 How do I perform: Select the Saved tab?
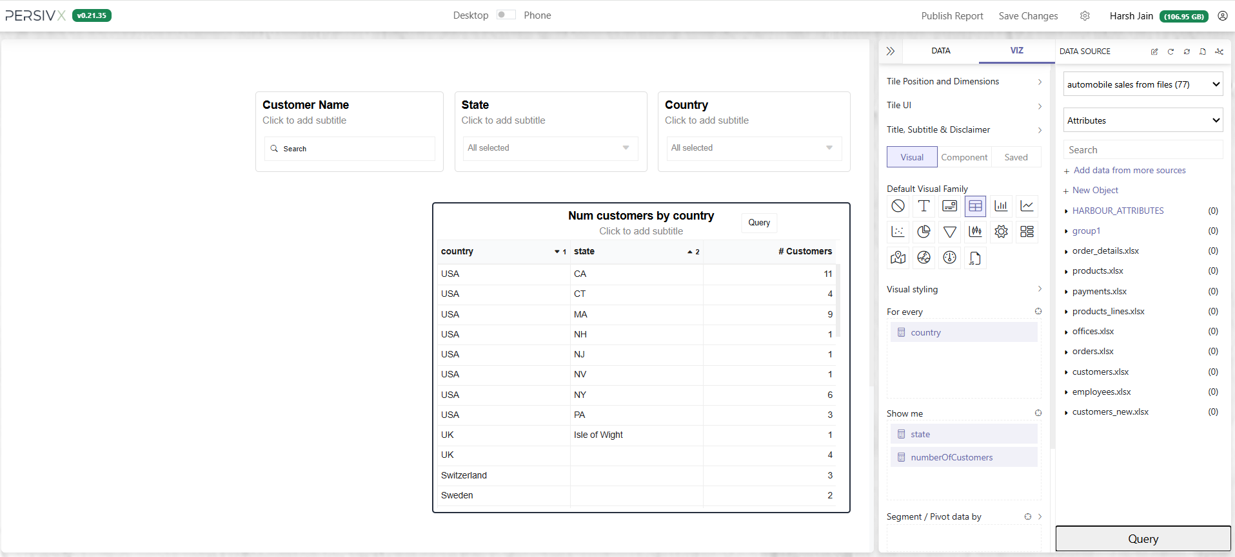click(x=1016, y=157)
